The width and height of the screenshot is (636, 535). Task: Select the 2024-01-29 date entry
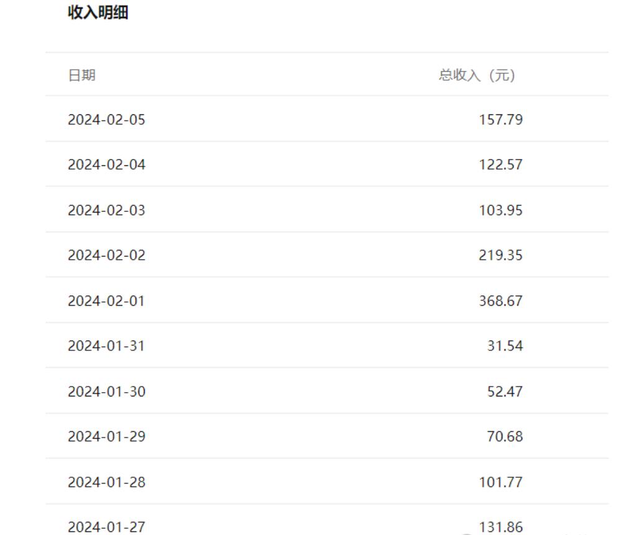[107, 436]
